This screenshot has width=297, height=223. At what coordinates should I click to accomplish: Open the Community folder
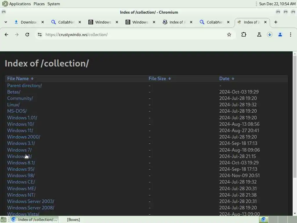20,98
